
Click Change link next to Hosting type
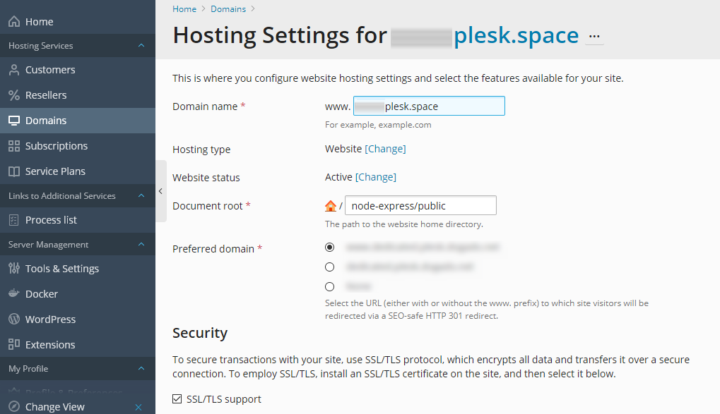click(385, 149)
